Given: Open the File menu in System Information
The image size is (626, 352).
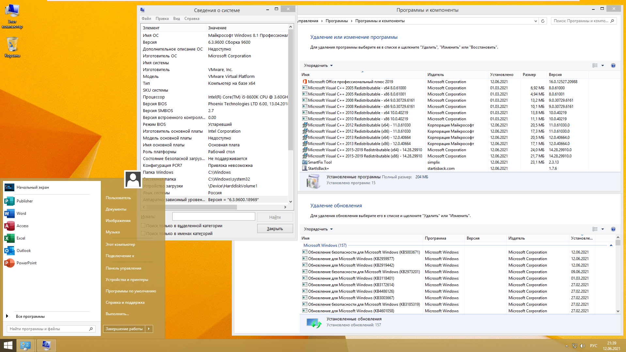Looking at the screenshot, I should pyautogui.click(x=146, y=19).
